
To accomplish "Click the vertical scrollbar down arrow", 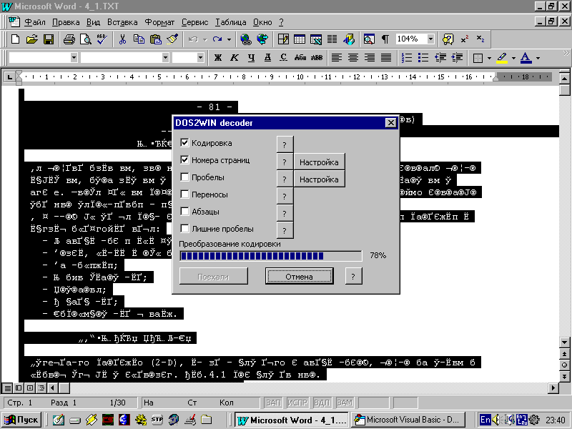I will coord(564,342).
